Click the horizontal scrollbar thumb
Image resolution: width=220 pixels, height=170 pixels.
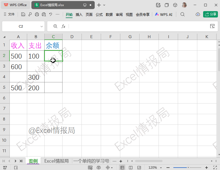[x=149, y=161]
